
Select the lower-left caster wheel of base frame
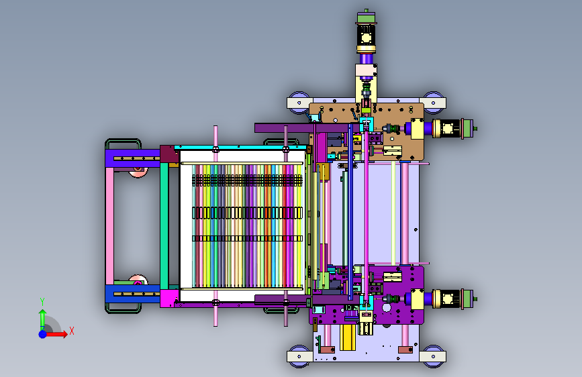(x=299, y=357)
